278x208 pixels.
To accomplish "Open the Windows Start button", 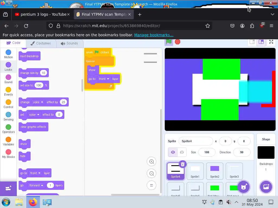I will 6,202.
